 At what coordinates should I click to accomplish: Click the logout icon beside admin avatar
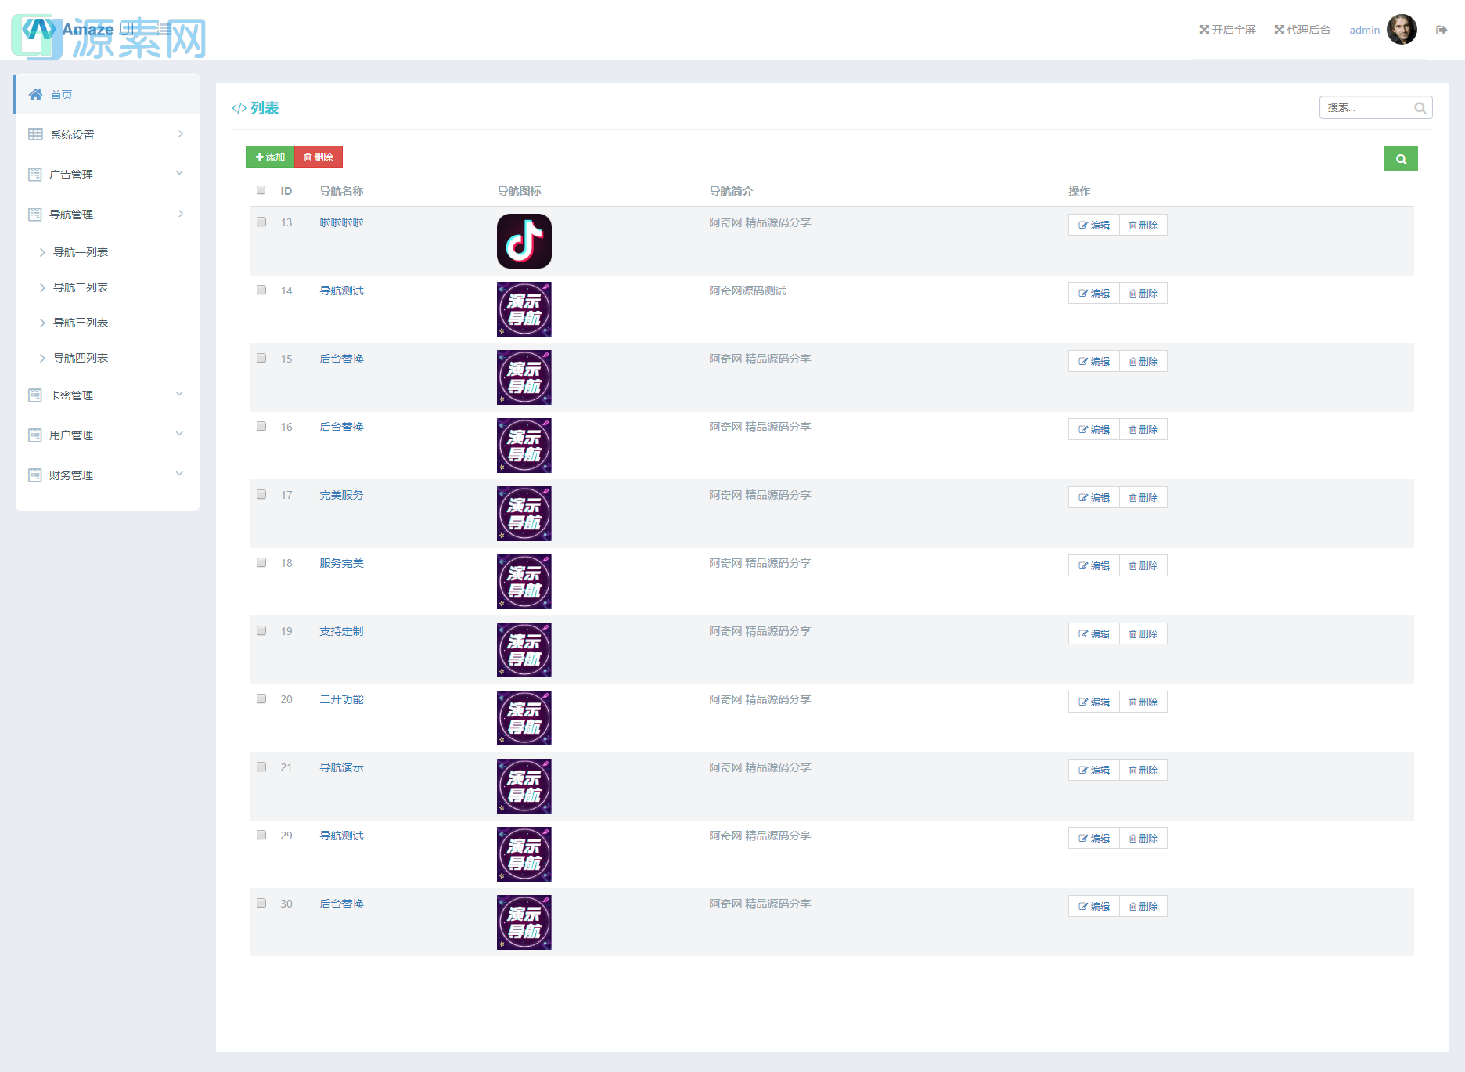coord(1441,30)
